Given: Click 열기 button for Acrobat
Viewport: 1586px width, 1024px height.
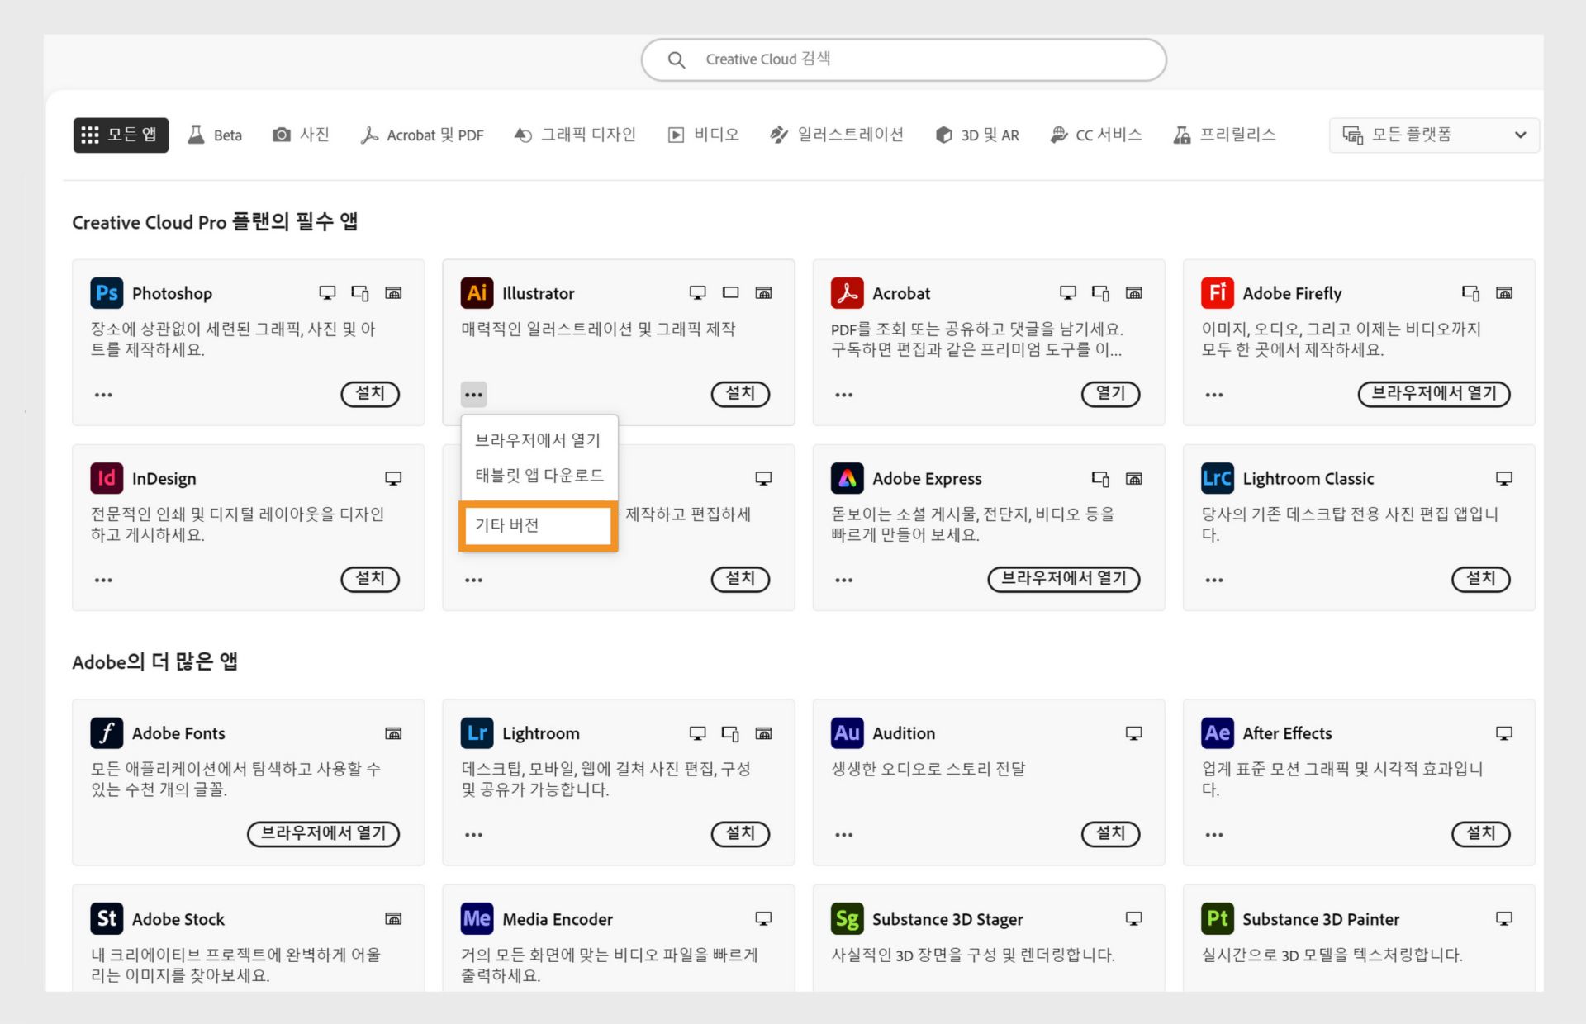Looking at the screenshot, I should 1110,394.
